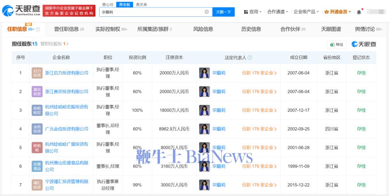Click the 启力投资 company logo badge
389x196 pixels.
pyautogui.click(x=37, y=73)
